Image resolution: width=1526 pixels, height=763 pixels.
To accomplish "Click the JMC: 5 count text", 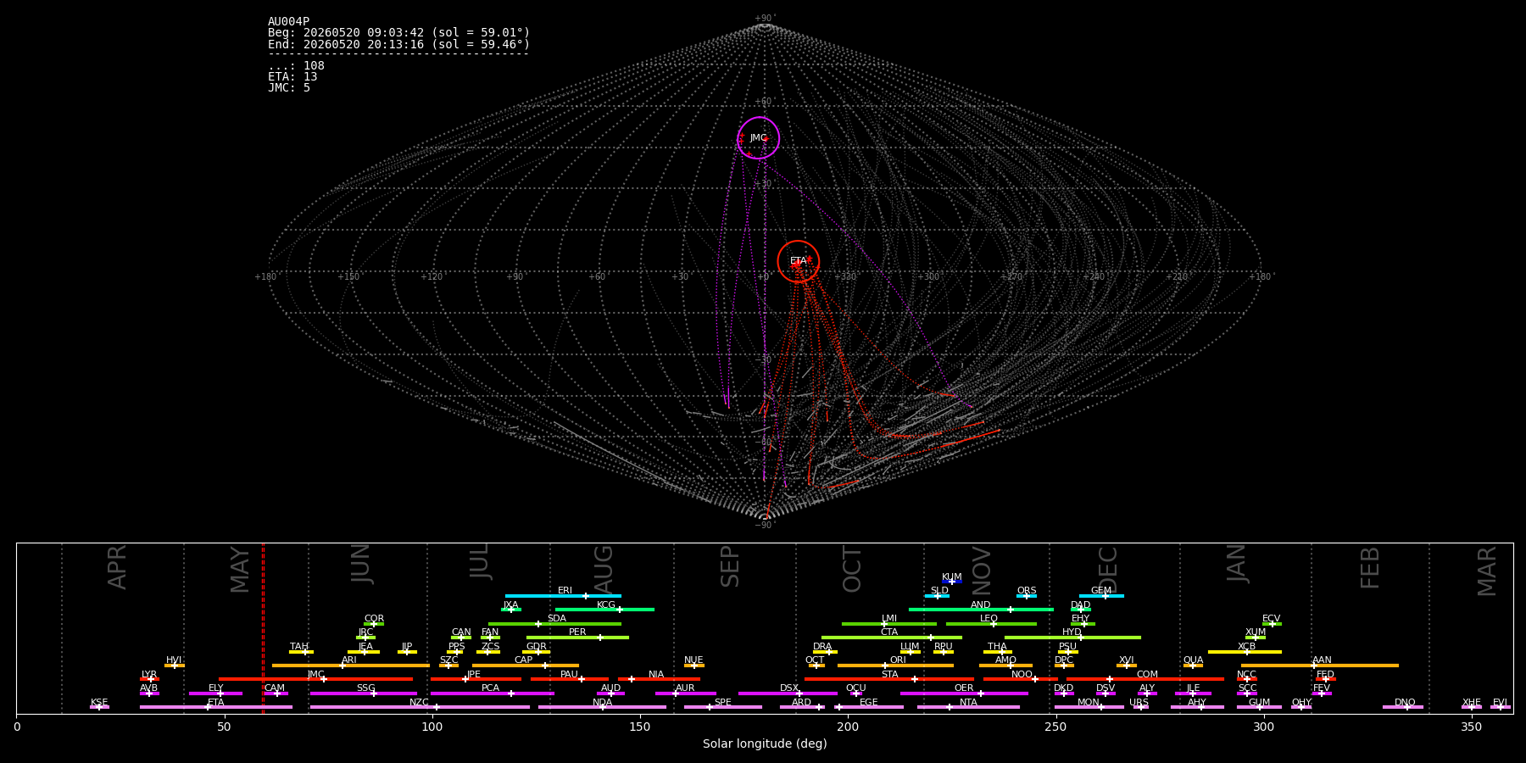I will click(289, 88).
